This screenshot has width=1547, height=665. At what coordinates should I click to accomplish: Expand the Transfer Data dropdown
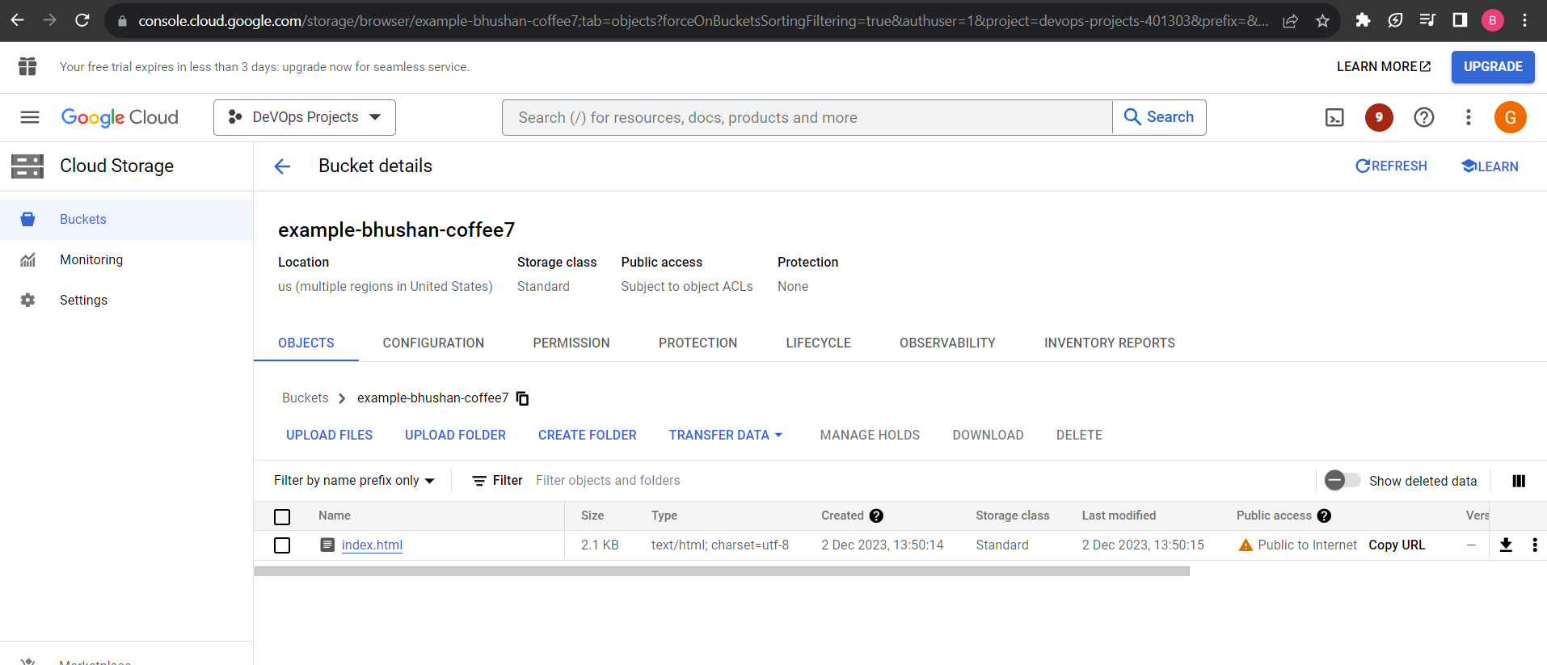[726, 435]
